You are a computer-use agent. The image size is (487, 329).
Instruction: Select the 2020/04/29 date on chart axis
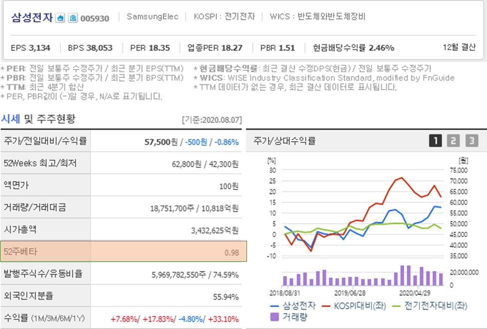[415, 293]
